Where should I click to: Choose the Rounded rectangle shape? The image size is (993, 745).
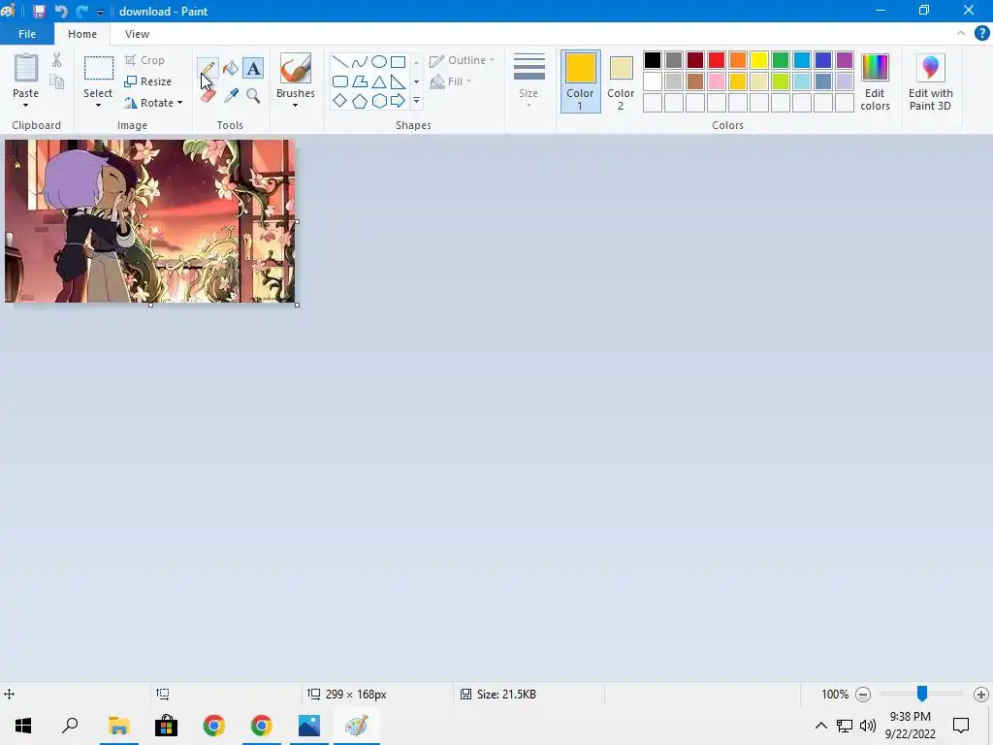point(340,81)
